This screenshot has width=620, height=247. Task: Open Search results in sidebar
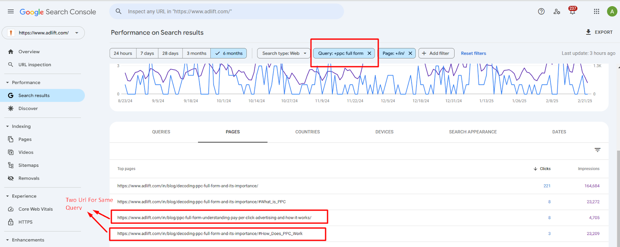tap(43, 96)
